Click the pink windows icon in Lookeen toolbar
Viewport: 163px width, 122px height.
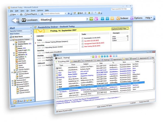[x=96, y=19]
